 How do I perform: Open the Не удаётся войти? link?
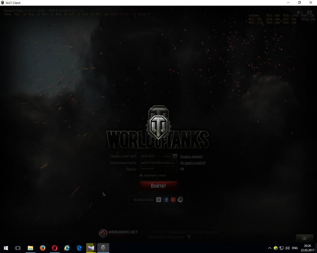tap(193, 163)
